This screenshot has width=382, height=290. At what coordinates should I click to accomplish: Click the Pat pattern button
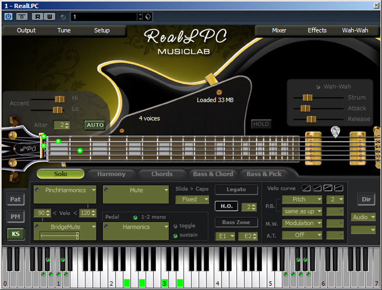tap(16, 199)
